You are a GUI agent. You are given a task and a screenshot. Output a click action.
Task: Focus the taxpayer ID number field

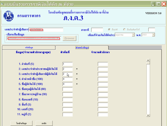click(46, 30)
